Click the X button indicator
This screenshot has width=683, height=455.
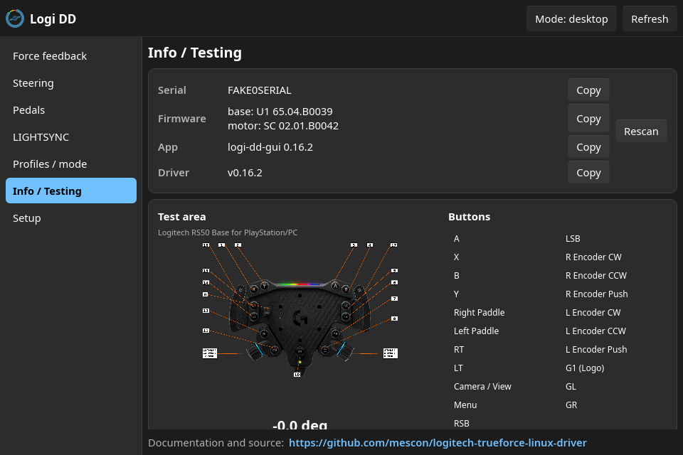pos(456,257)
